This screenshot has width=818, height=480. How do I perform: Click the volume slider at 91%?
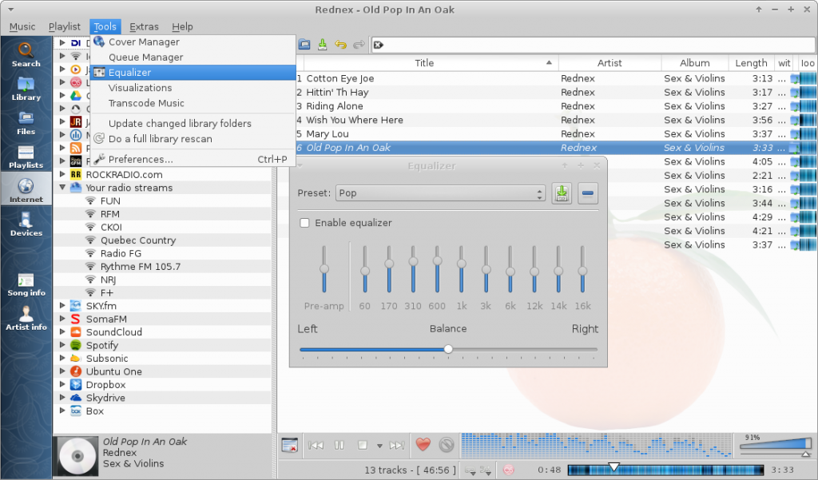click(x=775, y=444)
